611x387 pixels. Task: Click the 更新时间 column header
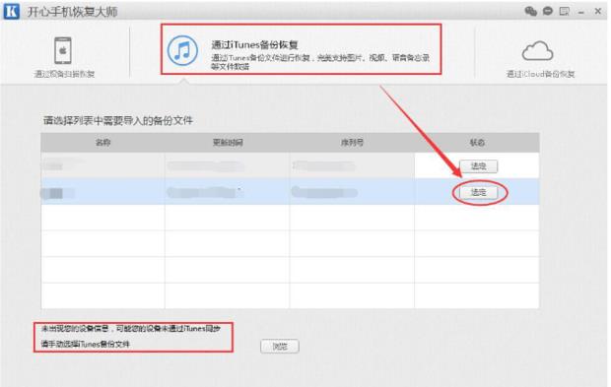(x=228, y=143)
